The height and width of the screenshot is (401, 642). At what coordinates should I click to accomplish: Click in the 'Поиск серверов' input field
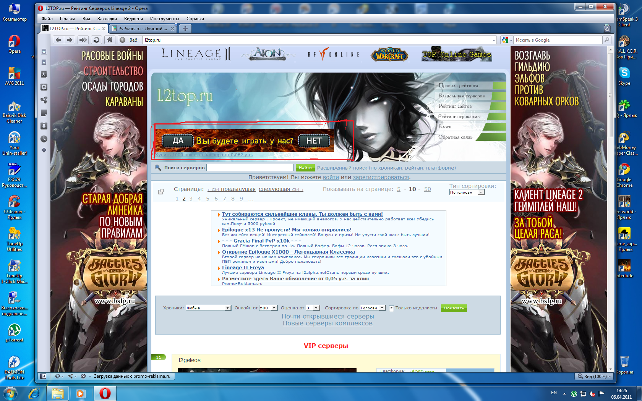click(x=250, y=168)
